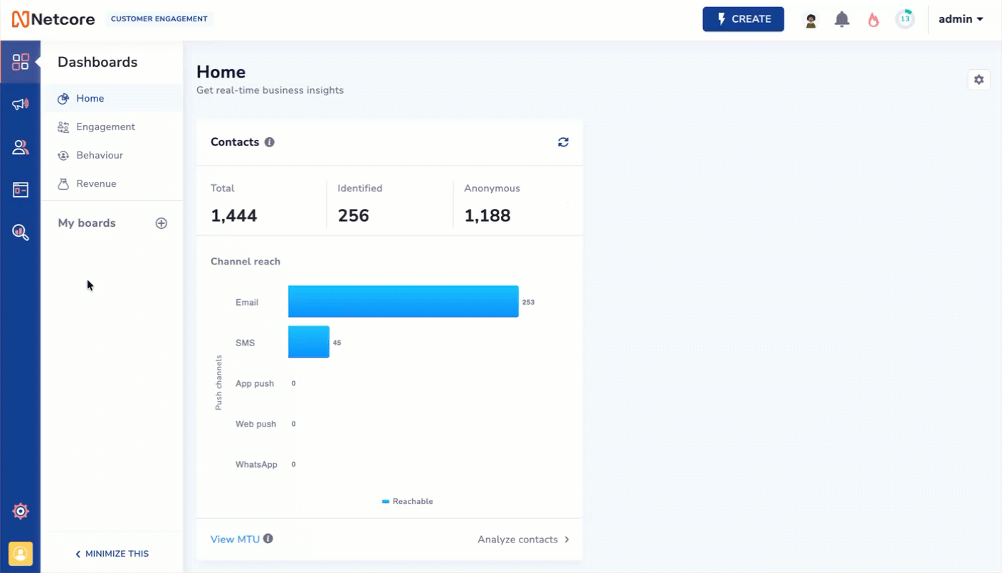Screen dimensions: 1002x573
Task: Open the Behaviour dashboard
Action: pos(99,155)
